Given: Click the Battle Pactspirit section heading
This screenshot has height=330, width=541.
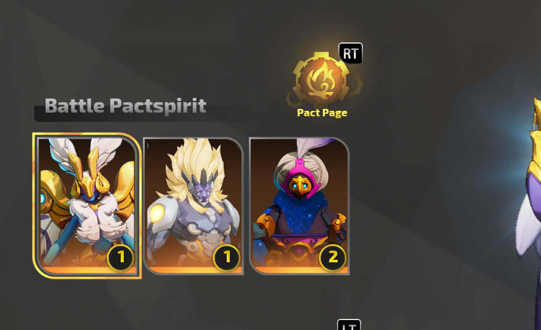Looking at the screenshot, I should 126,105.
